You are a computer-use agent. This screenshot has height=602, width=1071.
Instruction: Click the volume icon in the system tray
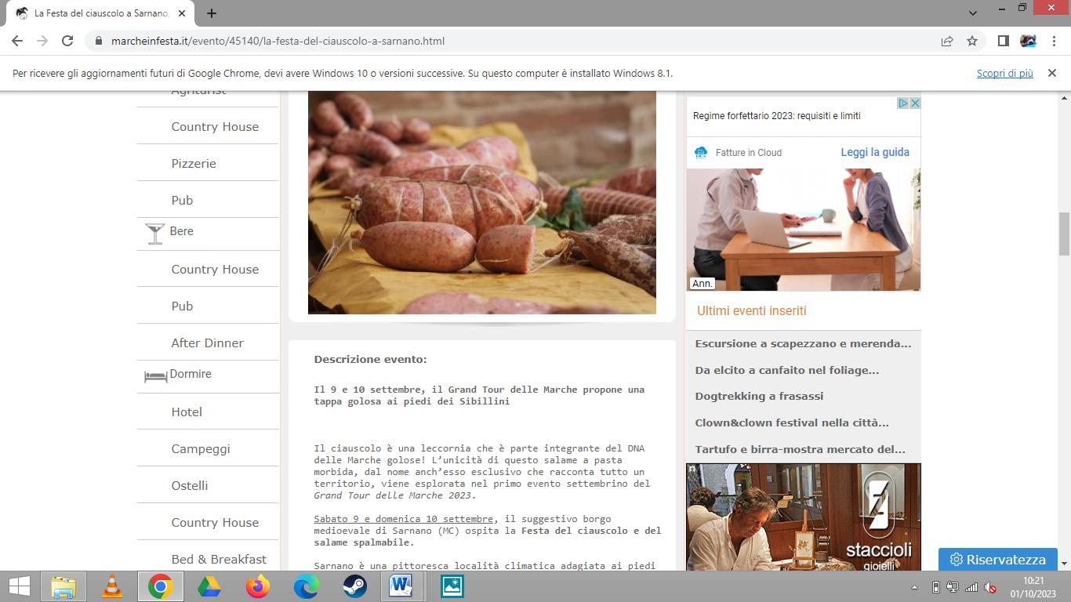tap(990, 587)
